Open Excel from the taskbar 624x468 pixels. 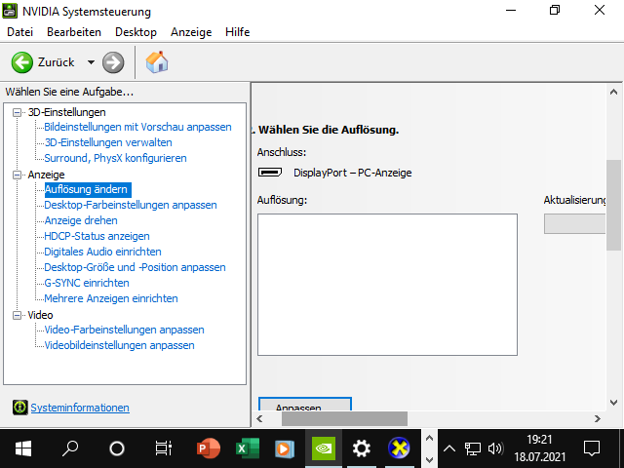pyautogui.click(x=247, y=448)
